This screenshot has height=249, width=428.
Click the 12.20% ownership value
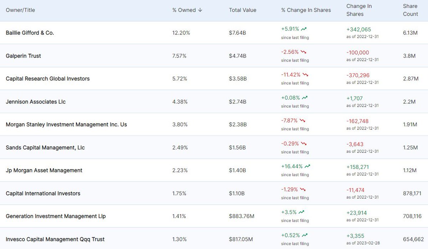coord(181,33)
